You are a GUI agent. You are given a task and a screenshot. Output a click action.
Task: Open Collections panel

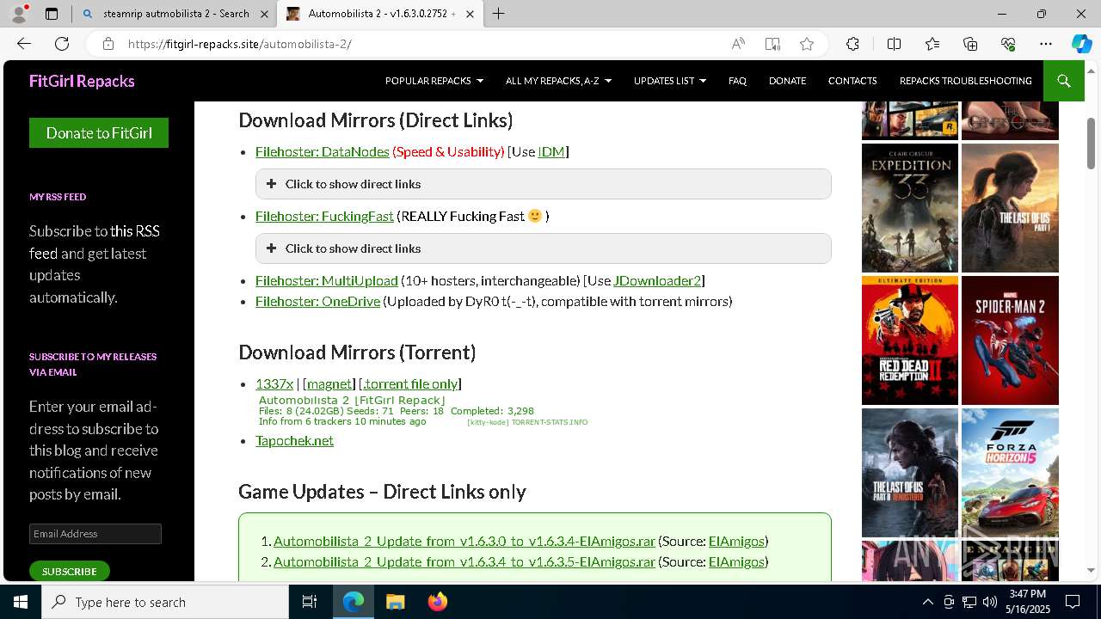click(970, 44)
